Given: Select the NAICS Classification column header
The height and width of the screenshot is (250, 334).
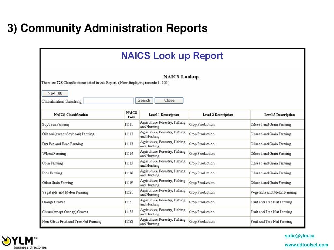Looking at the screenshot, I should tap(71, 115).
